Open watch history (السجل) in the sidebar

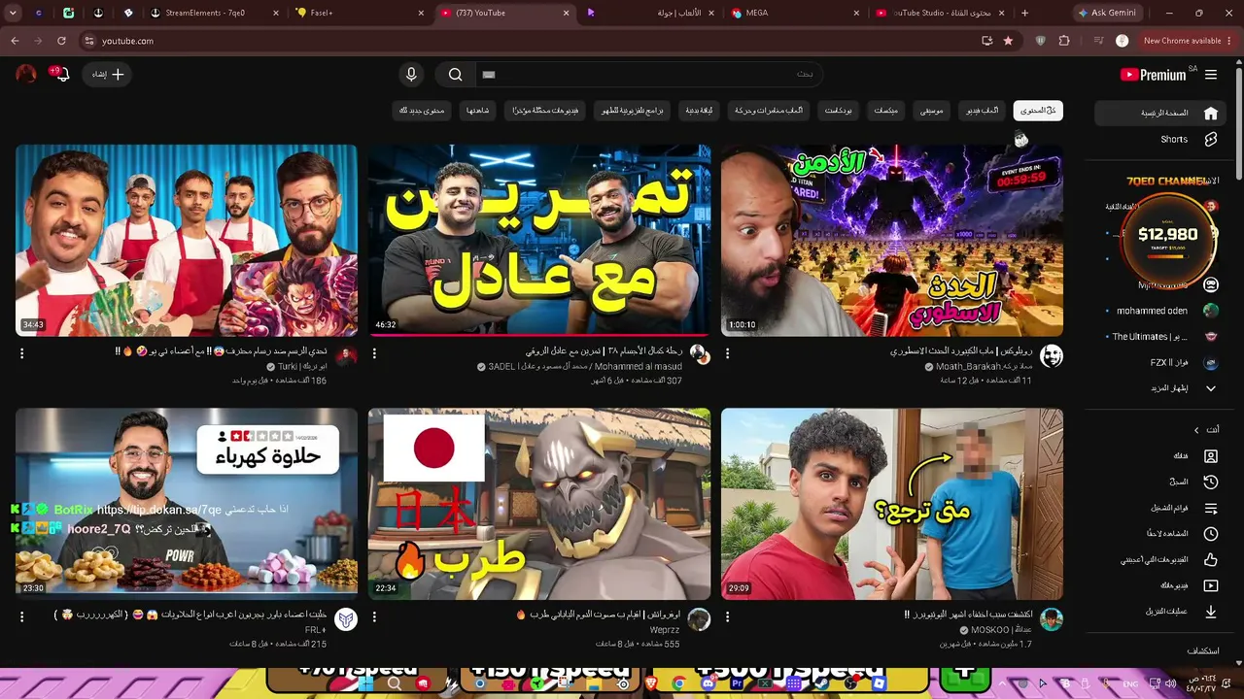[1161, 482]
